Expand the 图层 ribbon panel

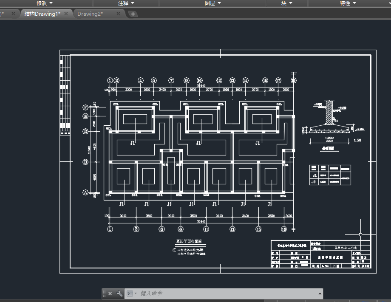pos(212,3)
